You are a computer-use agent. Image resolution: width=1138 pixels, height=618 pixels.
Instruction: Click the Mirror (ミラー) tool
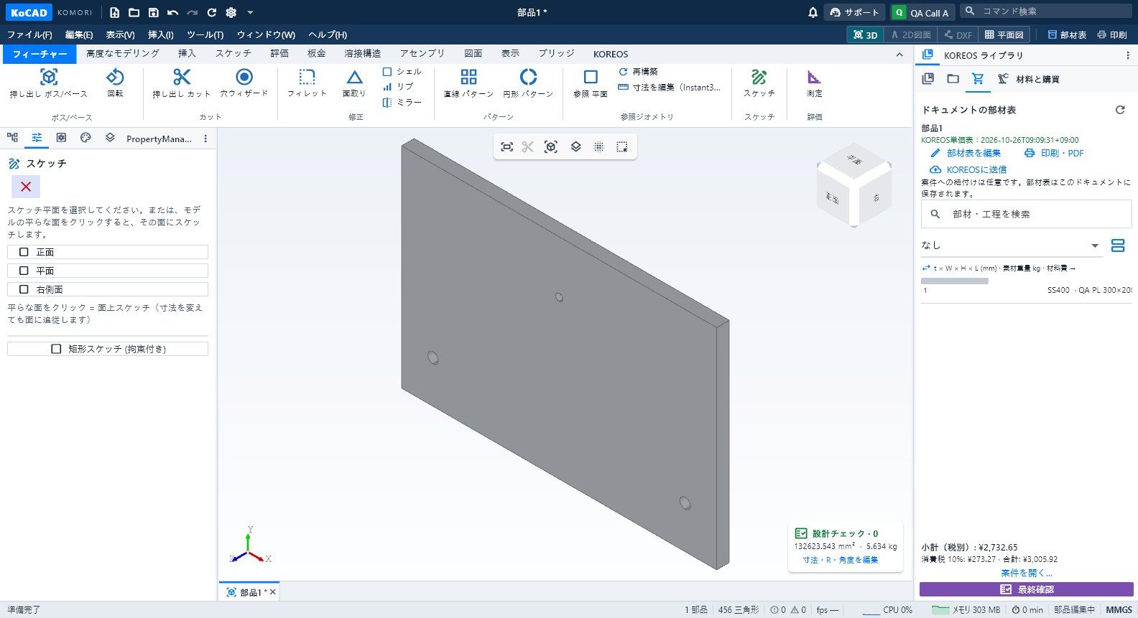coord(402,103)
